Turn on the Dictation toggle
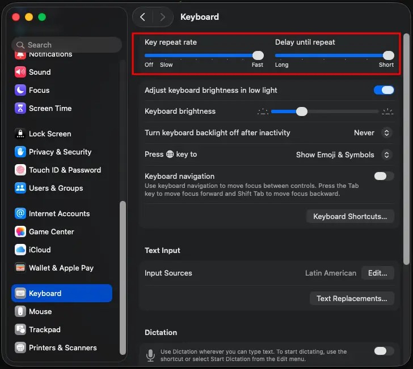The image size is (413, 369). click(383, 351)
